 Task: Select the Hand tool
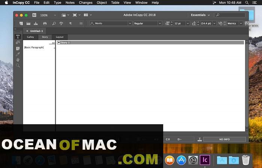click(18, 60)
